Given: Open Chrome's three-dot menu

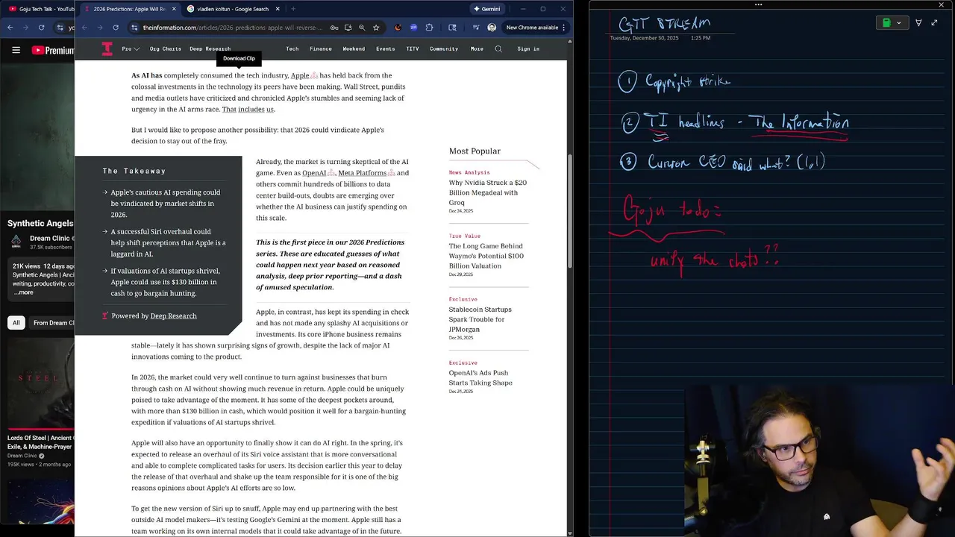Looking at the screenshot, I should click(x=563, y=28).
